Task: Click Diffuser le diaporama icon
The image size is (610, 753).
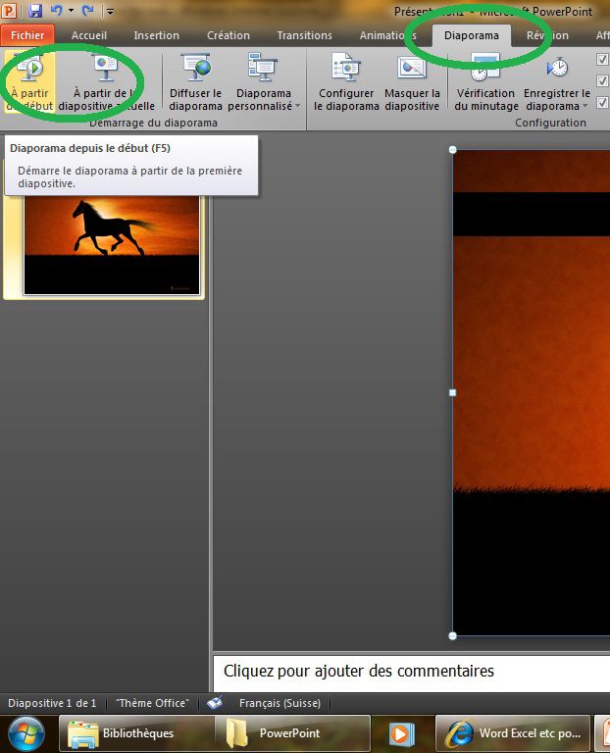Action: pyautogui.click(x=196, y=82)
